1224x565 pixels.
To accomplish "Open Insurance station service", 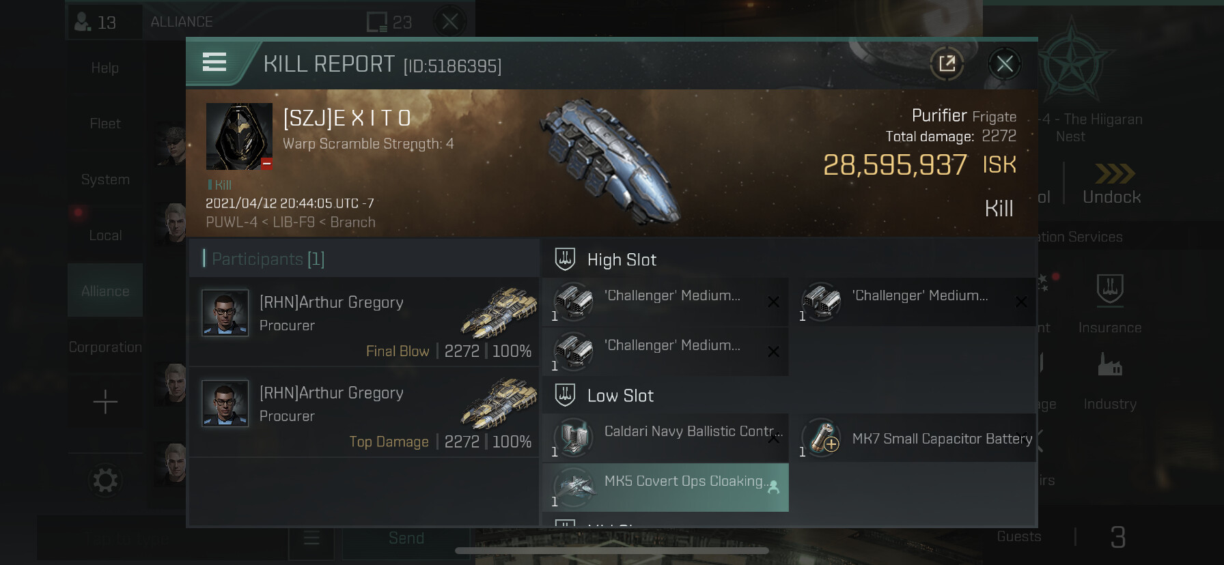I will click(1110, 304).
